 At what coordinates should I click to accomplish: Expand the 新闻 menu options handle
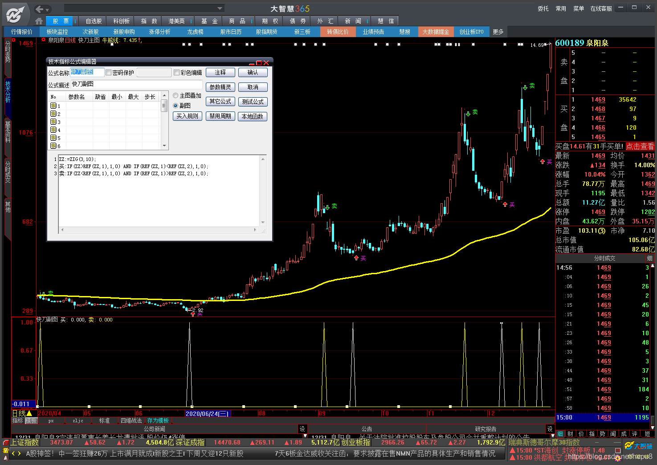click(367, 21)
